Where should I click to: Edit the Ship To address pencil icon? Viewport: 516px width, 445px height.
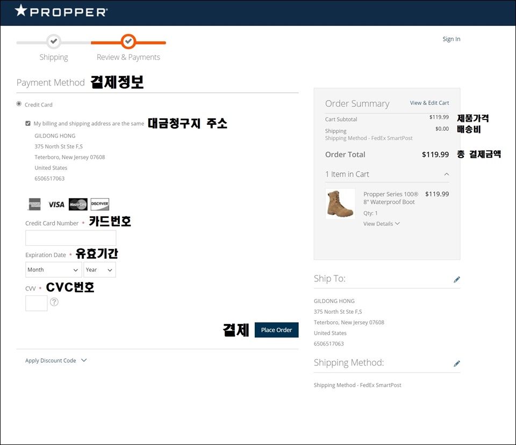pyautogui.click(x=457, y=280)
